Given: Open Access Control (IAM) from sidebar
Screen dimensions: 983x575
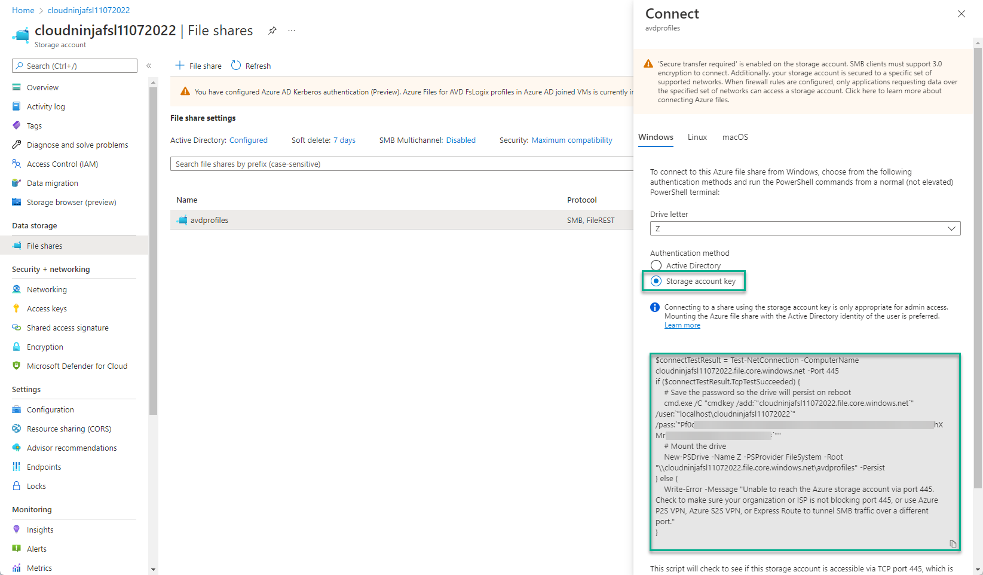Looking at the screenshot, I should tap(62, 164).
